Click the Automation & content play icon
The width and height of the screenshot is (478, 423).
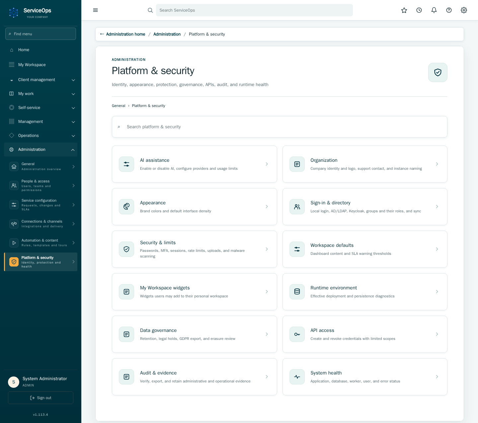[14, 243]
